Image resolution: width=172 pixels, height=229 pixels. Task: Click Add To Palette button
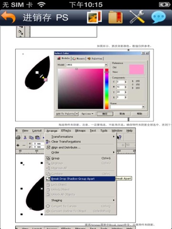click(x=65, y=114)
